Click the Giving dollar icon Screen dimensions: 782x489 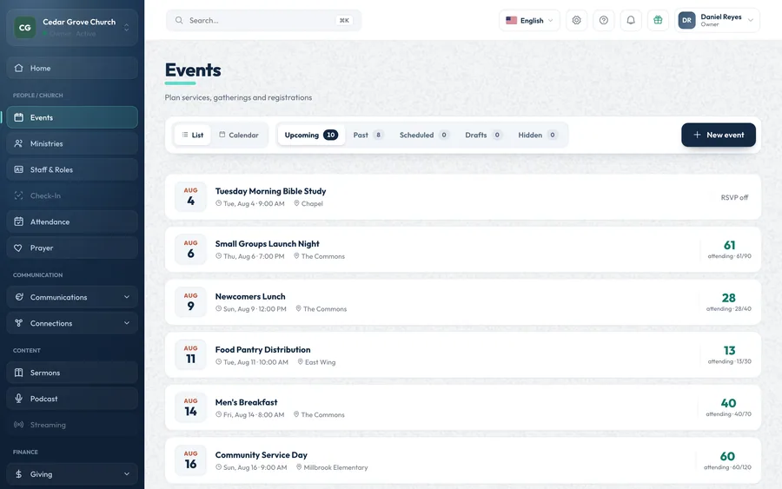(18, 474)
